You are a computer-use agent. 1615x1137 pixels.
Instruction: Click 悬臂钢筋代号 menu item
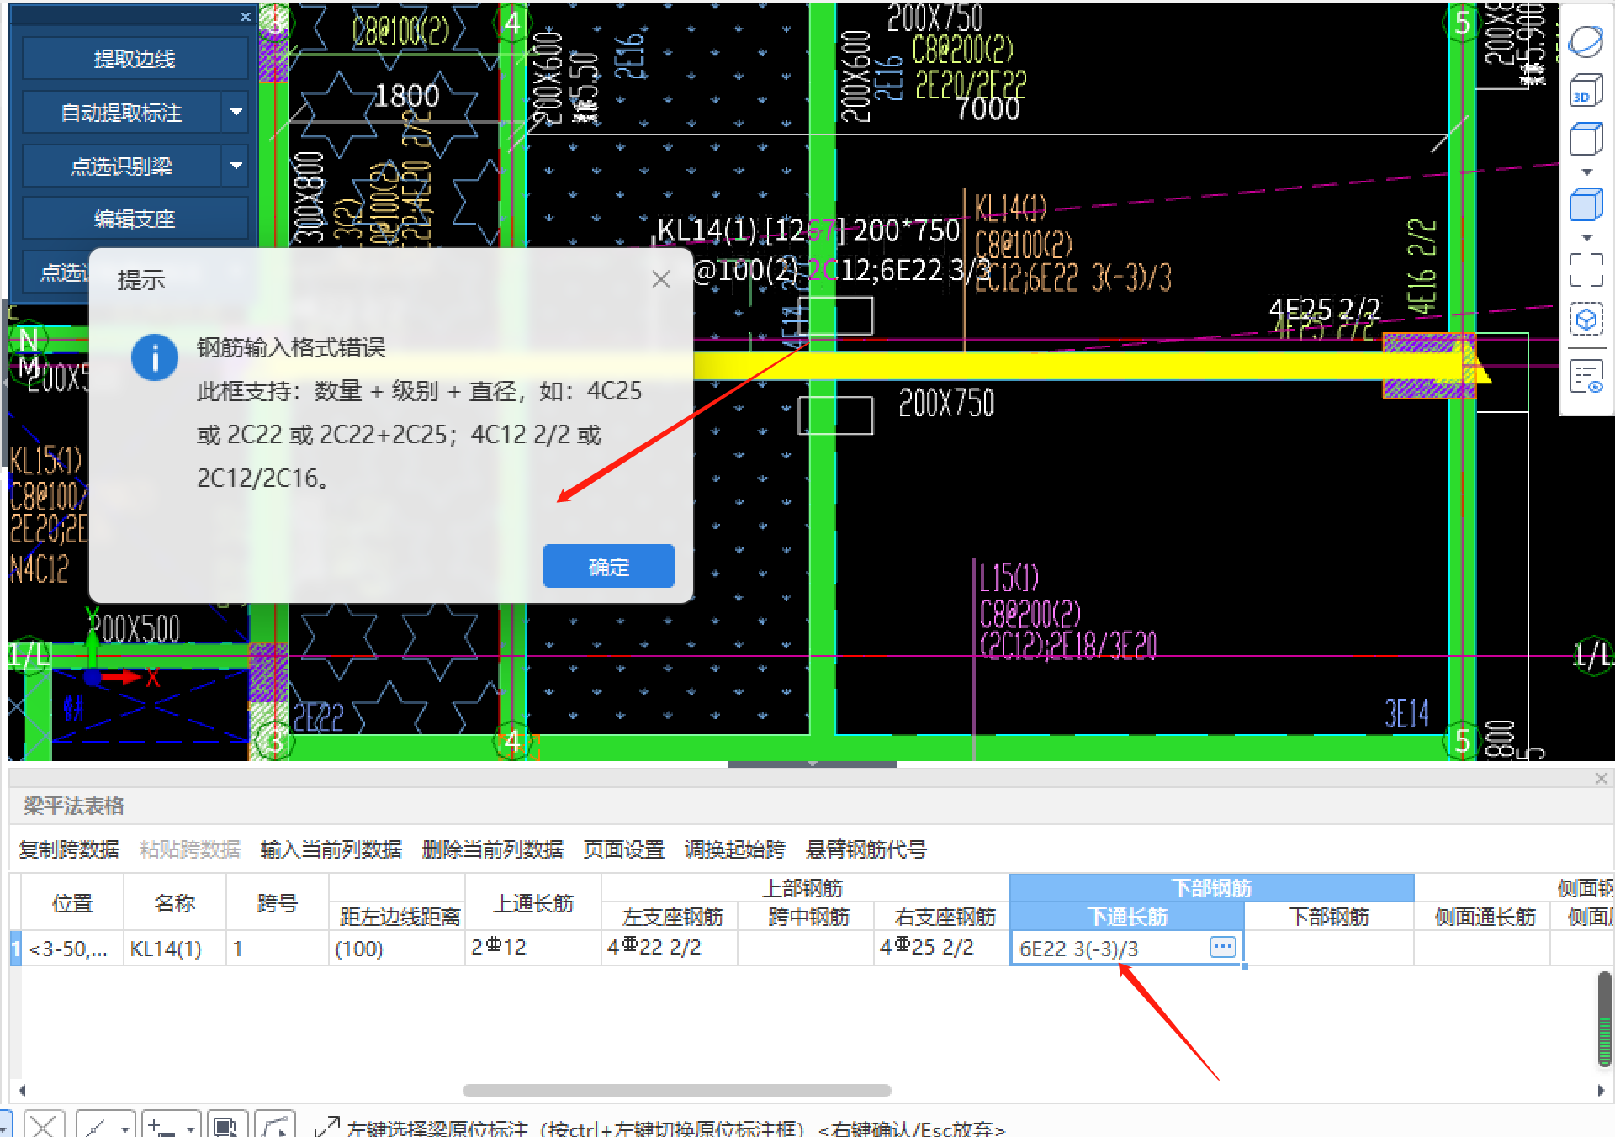point(866,849)
